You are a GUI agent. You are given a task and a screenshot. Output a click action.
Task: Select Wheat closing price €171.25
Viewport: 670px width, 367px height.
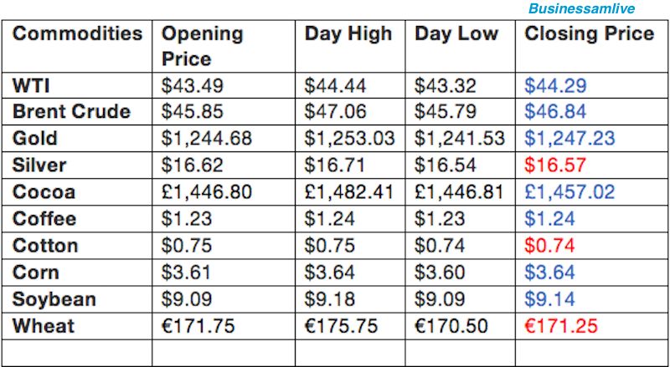click(x=561, y=327)
